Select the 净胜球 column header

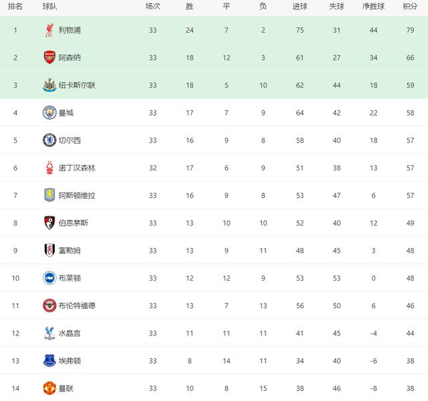click(372, 6)
